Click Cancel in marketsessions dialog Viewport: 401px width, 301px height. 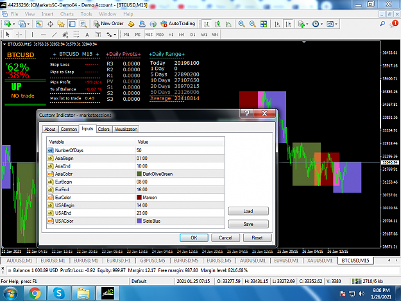point(225,237)
